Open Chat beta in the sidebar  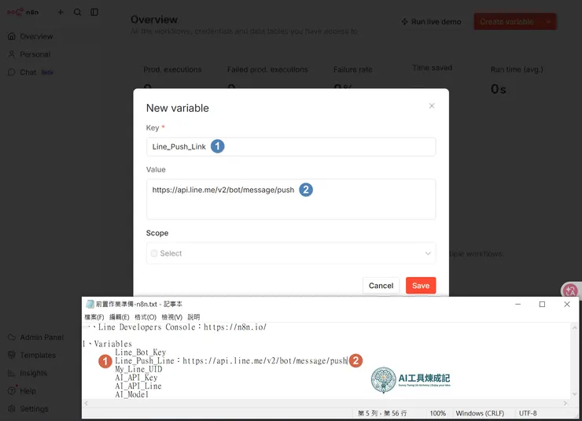coord(31,72)
